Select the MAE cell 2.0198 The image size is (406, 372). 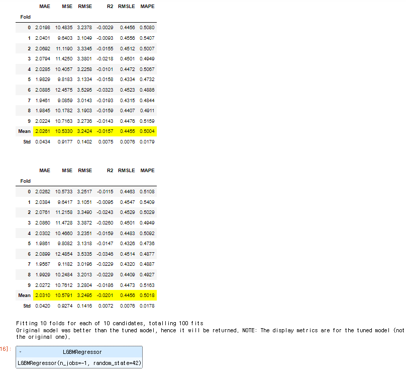tap(43, 28)
